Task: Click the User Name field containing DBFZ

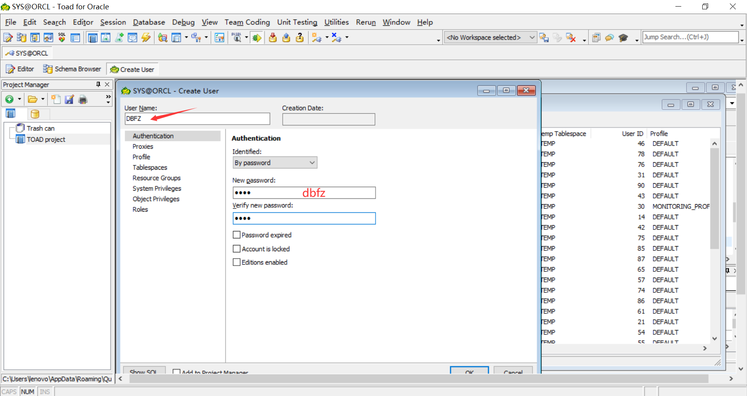Action: pos(197,119)
